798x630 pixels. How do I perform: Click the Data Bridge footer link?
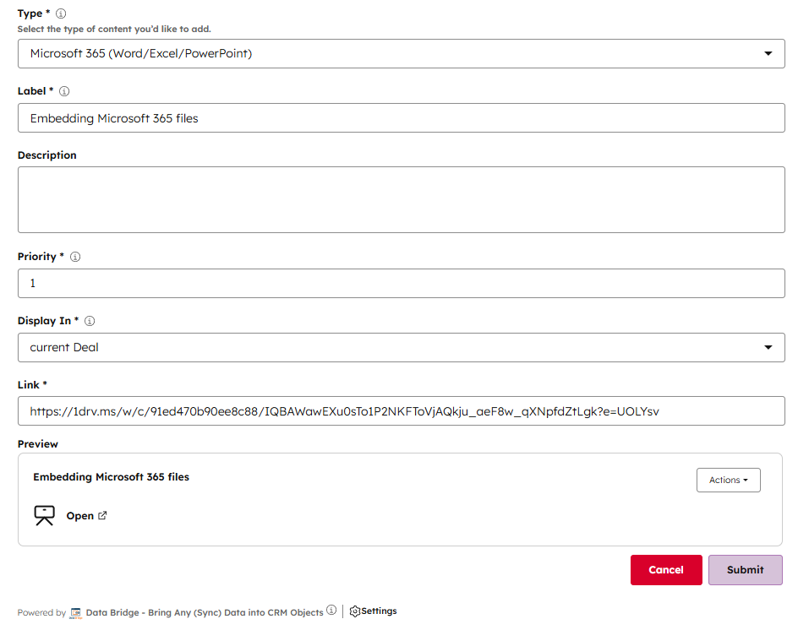point(203,611)
